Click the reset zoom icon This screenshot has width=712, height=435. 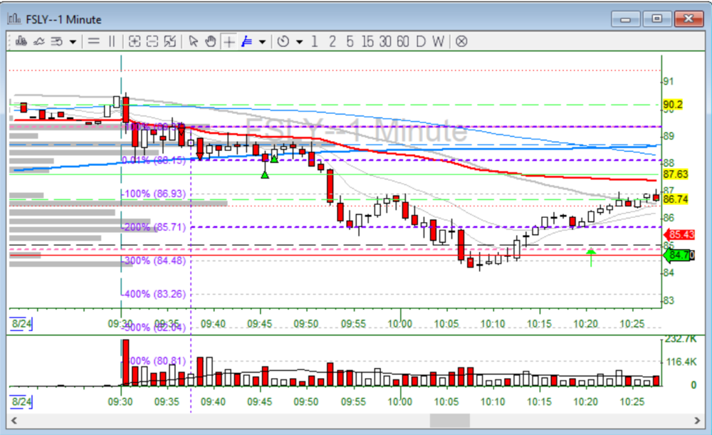[x=169, y=41]
